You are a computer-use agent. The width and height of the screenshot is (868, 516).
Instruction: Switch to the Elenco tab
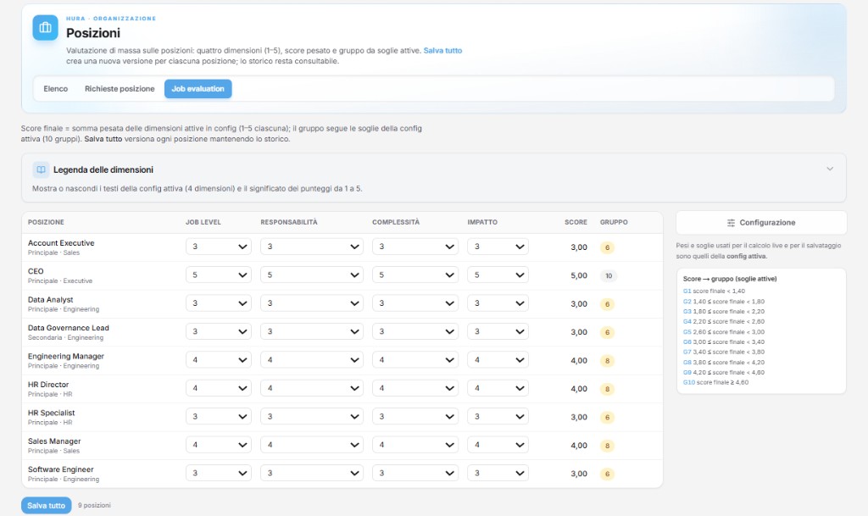coord(56,88)
